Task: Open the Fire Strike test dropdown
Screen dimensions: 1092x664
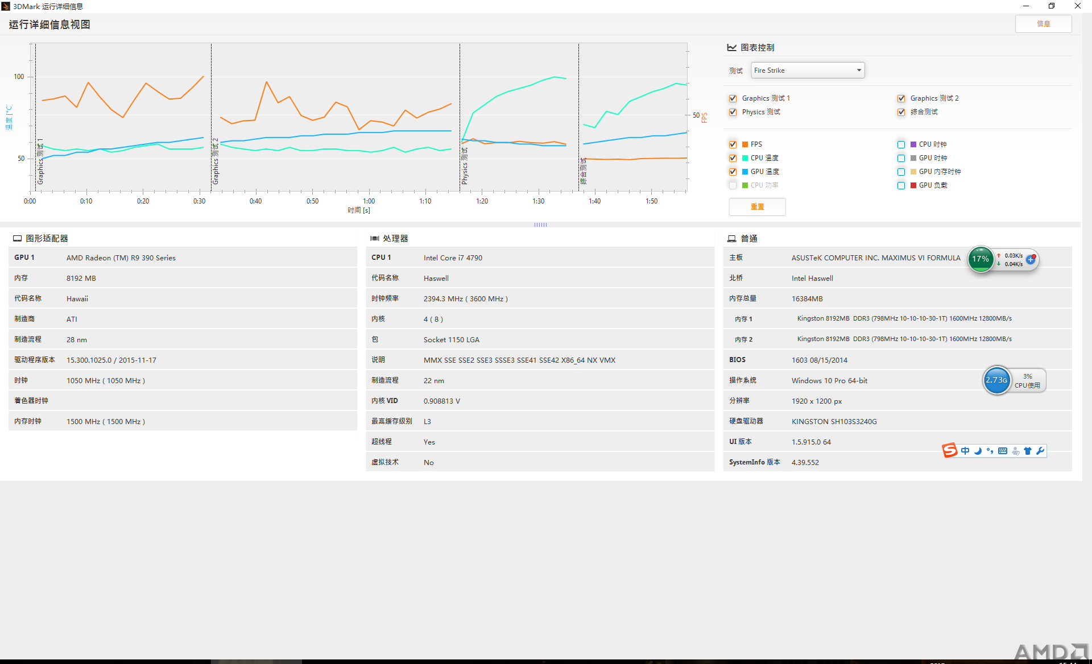Action: [808, 70]
